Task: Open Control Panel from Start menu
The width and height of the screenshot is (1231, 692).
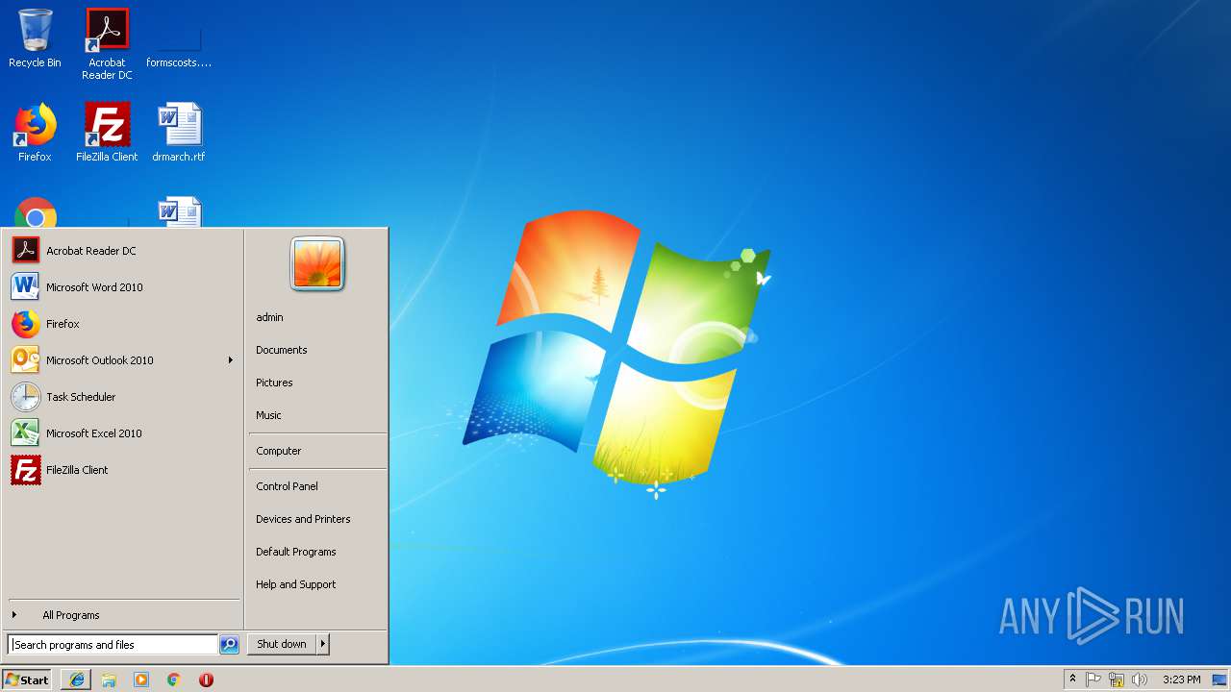Action: pos(316,486)
